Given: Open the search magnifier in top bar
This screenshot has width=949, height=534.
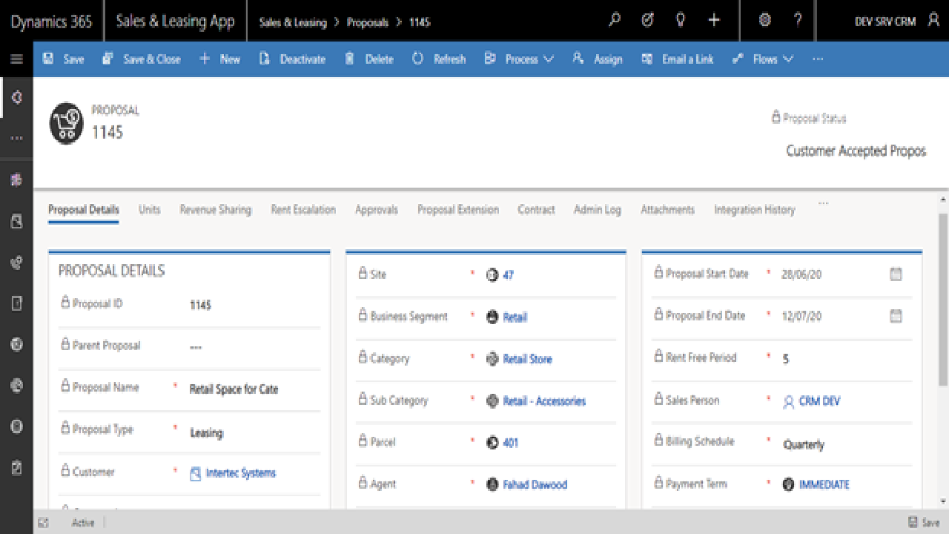Looking at the screenshot, I should (x=614, y=21).
